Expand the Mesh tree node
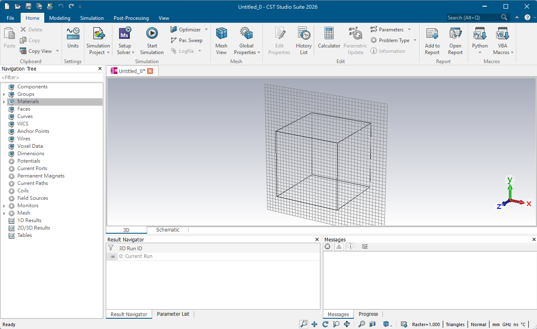 [x=4, y=213]
